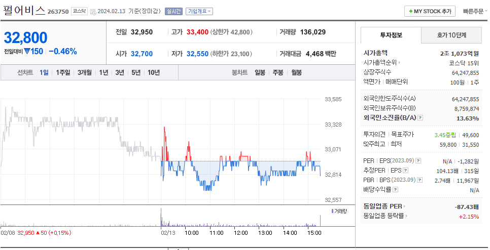Click the 동일업종 등락률 value +2.15%
Viewport: 490px width, 250px height.
pos(469,217)
